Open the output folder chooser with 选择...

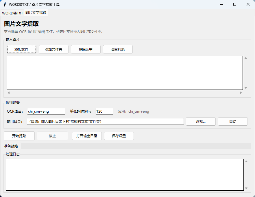201,121
